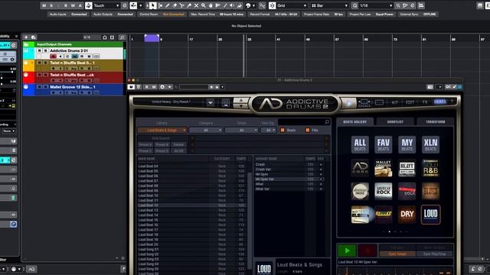Select the Split scissors tool

(x=182, y=5)
